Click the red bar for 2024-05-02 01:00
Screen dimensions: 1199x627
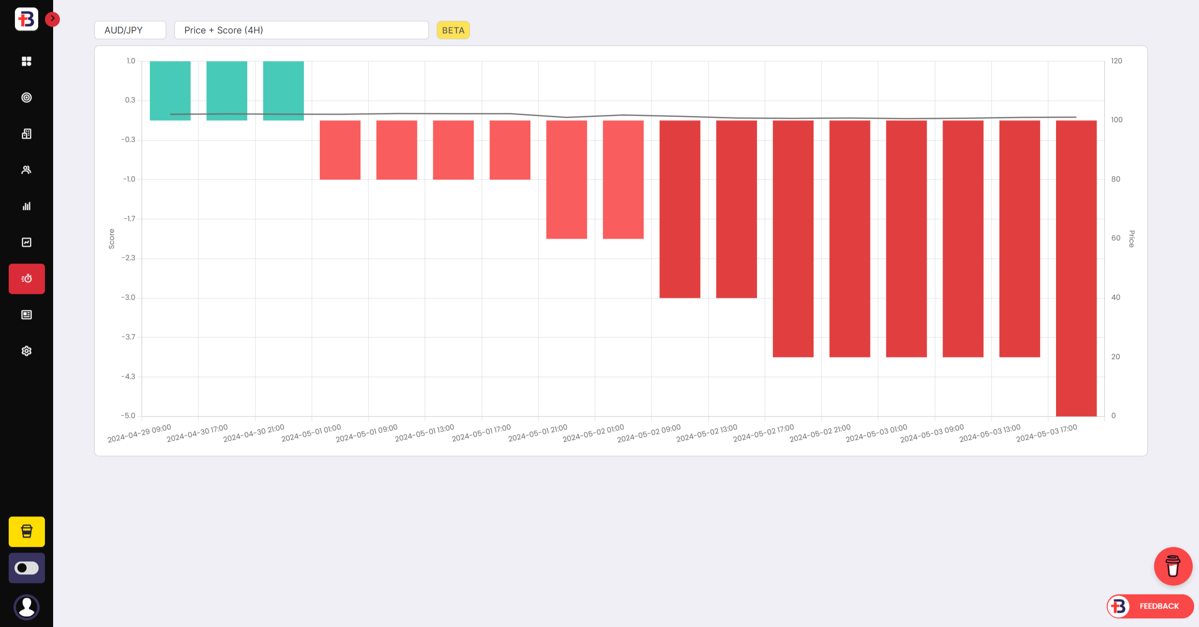[623, 180]
